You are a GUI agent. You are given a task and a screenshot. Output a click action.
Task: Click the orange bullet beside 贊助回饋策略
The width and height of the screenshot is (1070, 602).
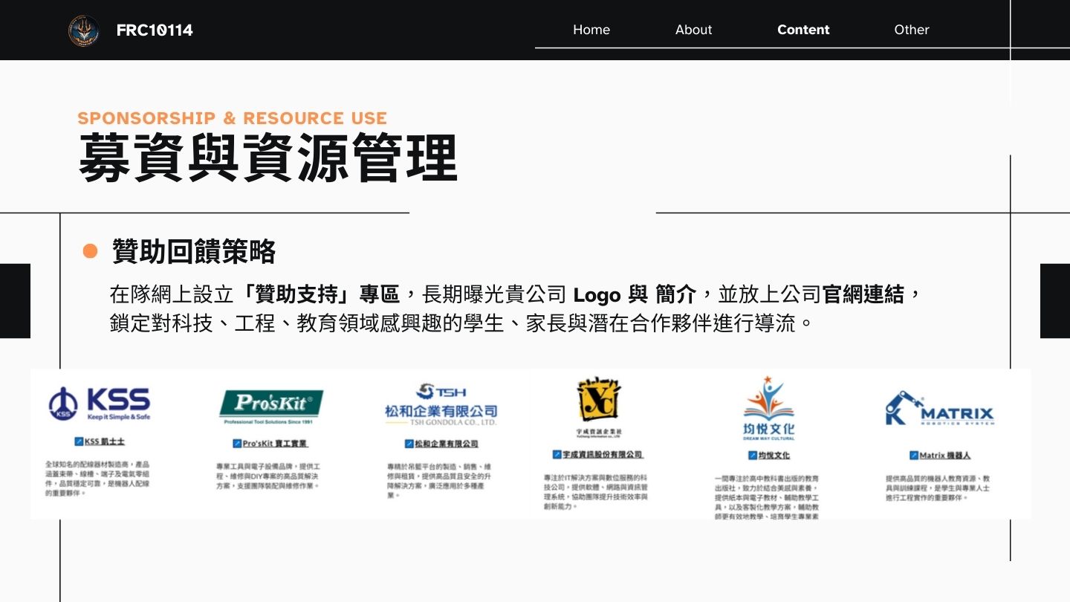(90, 252)
